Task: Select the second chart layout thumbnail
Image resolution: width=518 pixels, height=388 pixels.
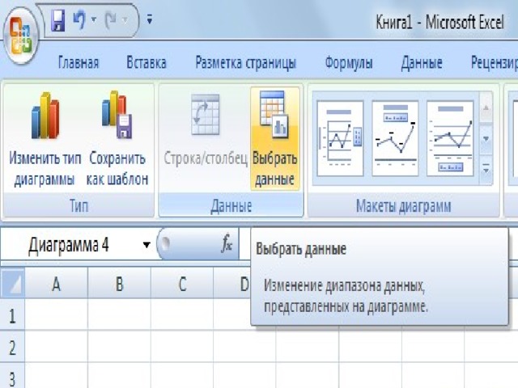Action: [395, 138]
